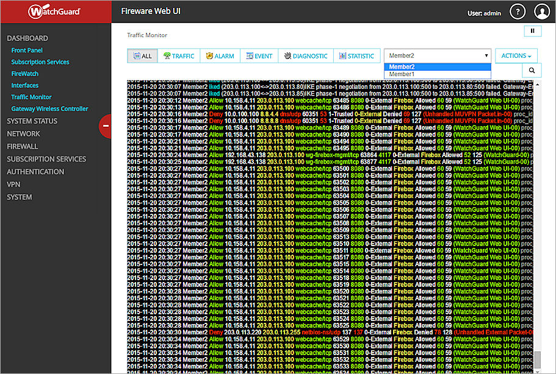Viewport: 556px width, 374px height.
Task: Open the admin user profile icon
Action: pyautogui.click(x=541, y=12)
